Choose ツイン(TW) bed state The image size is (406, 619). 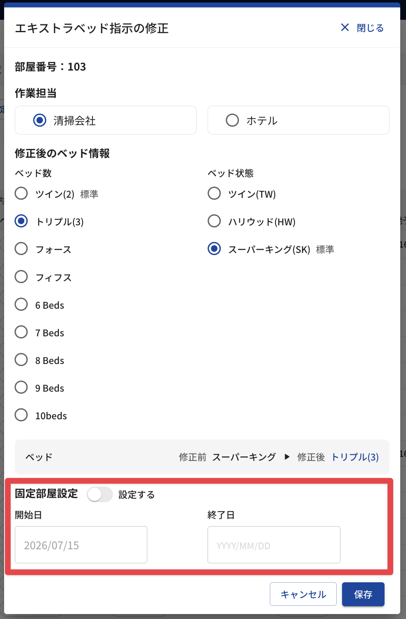click(x=214, y=193)
